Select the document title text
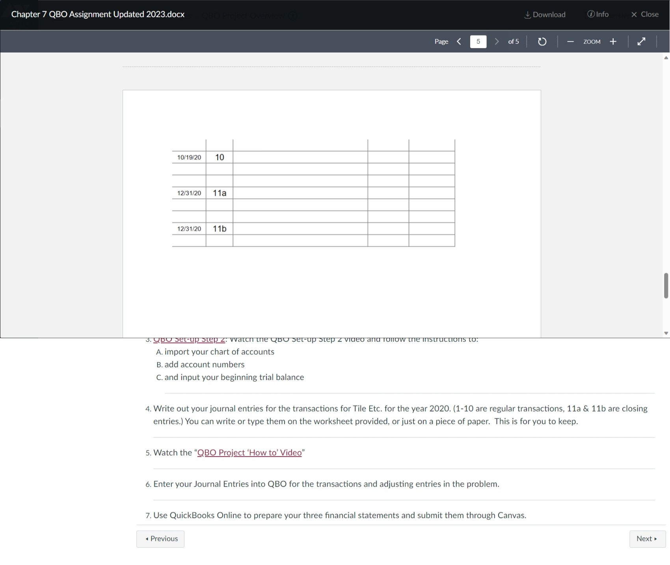 [97, 14]
